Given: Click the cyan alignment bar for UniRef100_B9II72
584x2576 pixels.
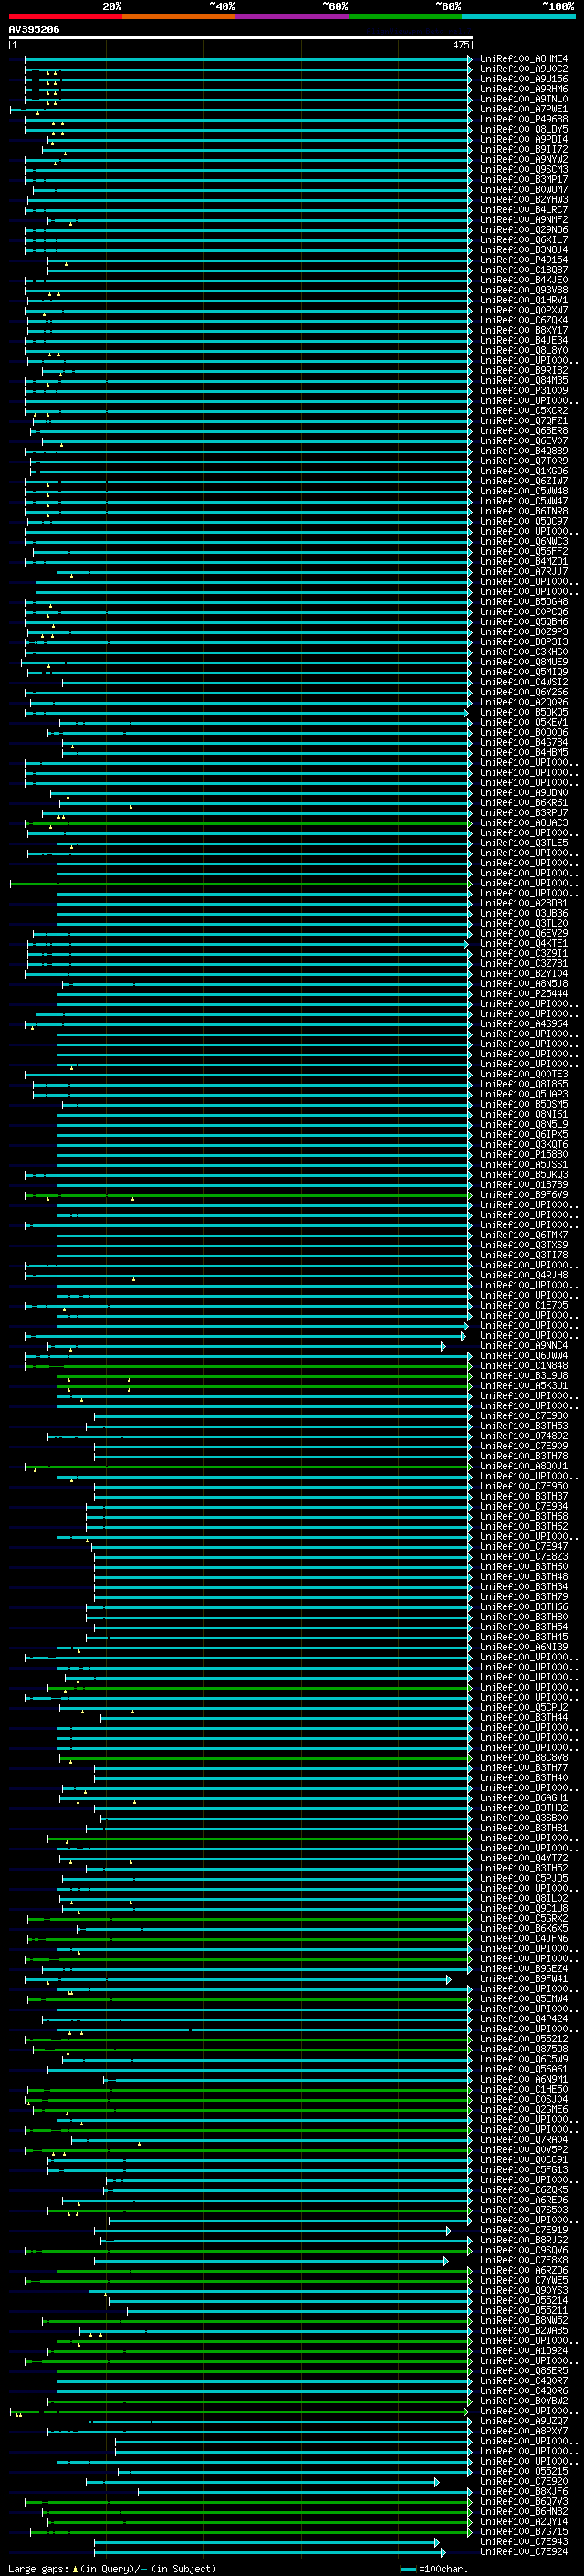Looking at the screenshot, I should (x=257, y=149).
